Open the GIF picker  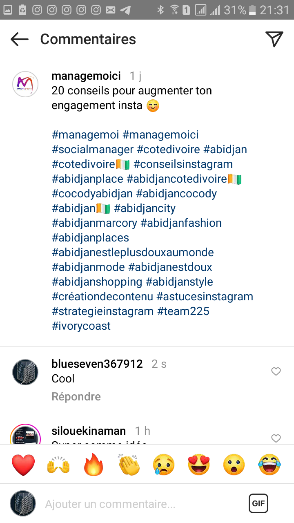pos(258,503)
